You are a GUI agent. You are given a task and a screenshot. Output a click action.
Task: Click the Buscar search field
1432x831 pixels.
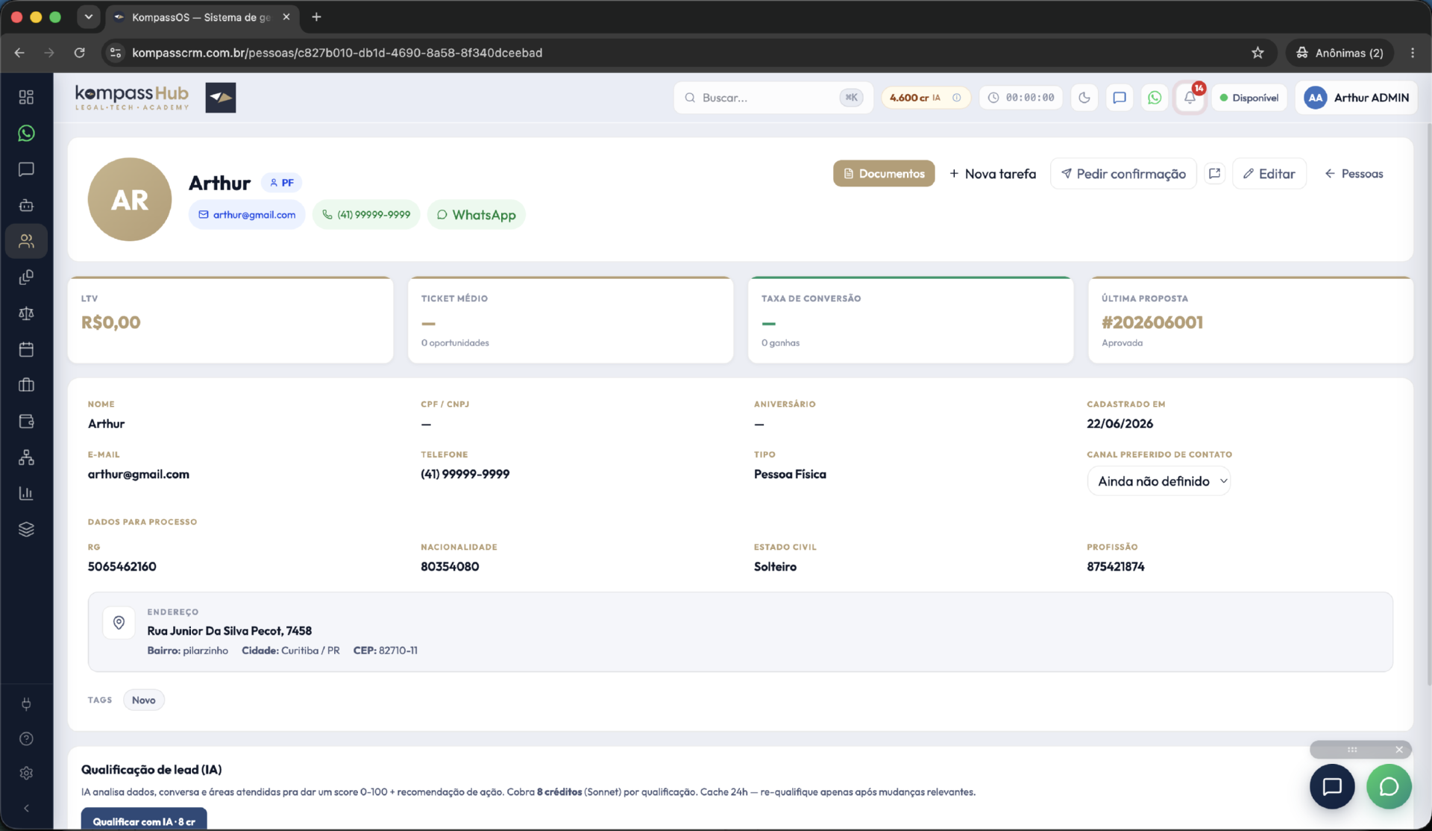pos(773,98)
